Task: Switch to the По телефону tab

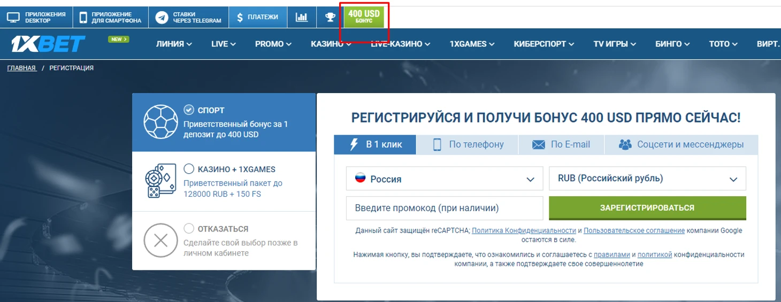Action: click(468, 144)
